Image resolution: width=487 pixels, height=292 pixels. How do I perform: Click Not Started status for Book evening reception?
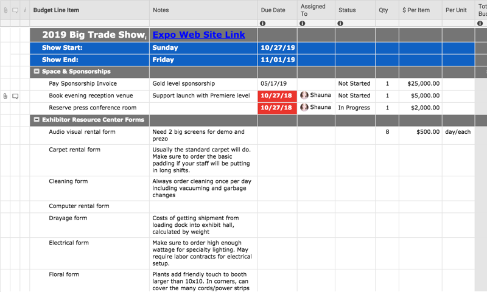click(x=355, y=96)
